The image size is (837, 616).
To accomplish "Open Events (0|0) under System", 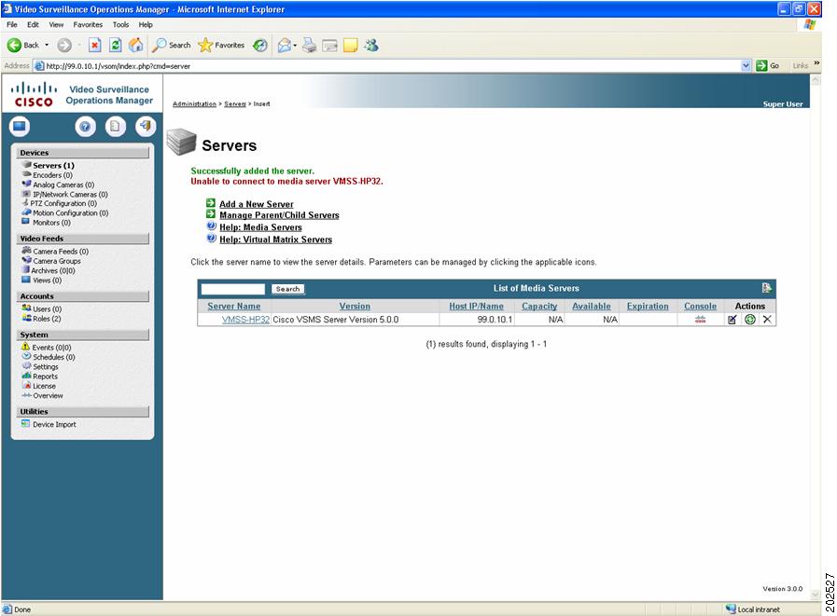I will tap(51, 348).
